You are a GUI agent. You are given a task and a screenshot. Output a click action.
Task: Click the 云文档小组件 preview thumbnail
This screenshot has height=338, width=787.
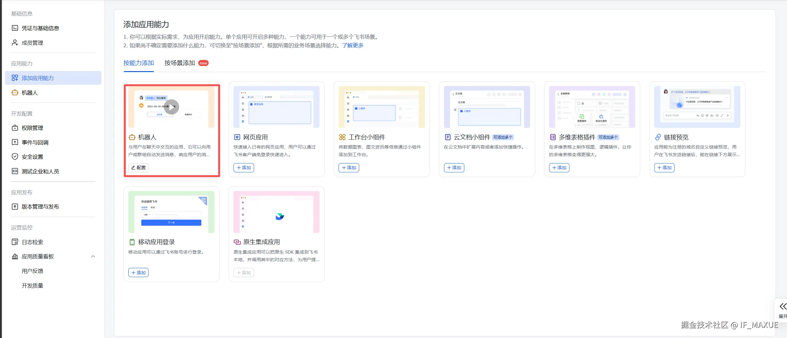point(487,107)
